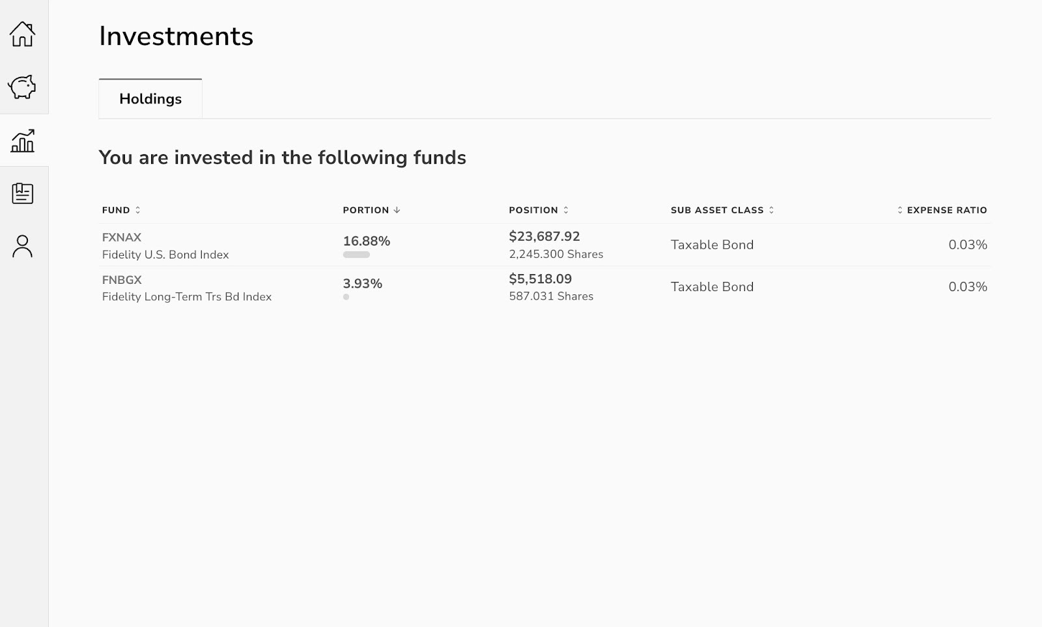Click the FNBGX fund ticker
Viewport: 1042px width, 627px height.
[x=122, y=280]
